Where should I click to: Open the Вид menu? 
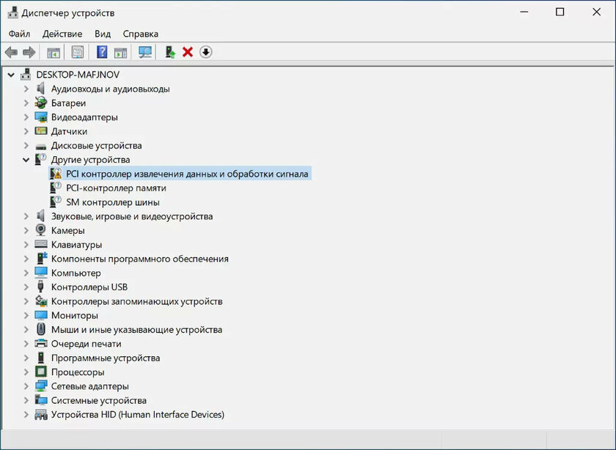[x=103, y=34]
